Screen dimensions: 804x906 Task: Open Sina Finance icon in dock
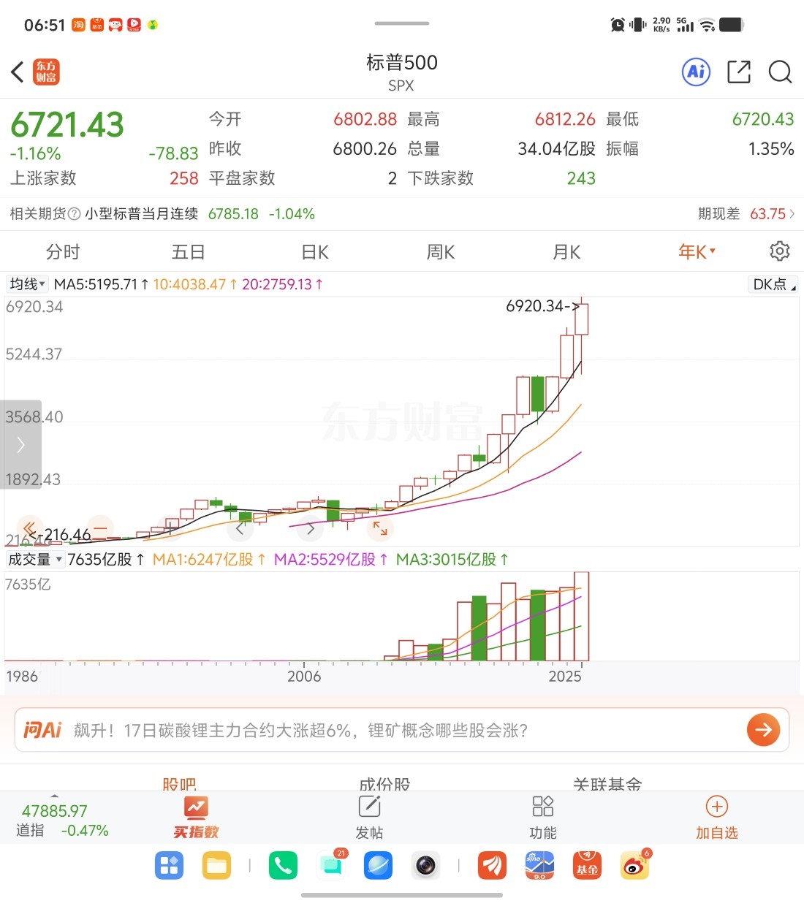539,866
